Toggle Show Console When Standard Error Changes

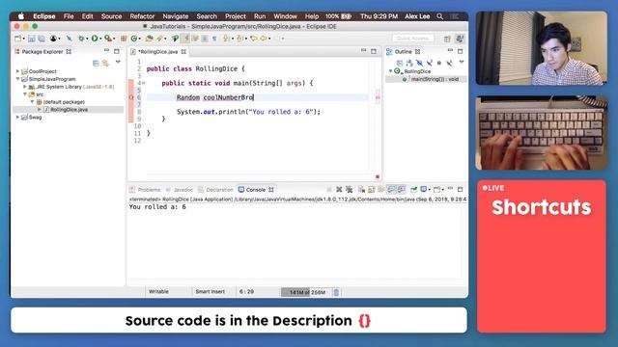402,190
